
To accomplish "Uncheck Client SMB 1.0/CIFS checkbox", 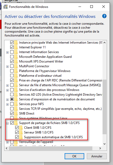I will click(17, 128).
